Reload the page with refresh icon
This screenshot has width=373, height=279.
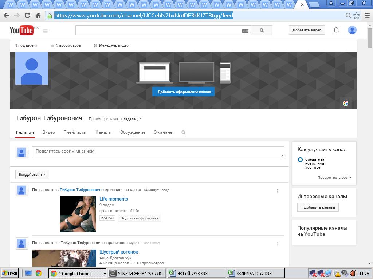[x=27, y=16]
